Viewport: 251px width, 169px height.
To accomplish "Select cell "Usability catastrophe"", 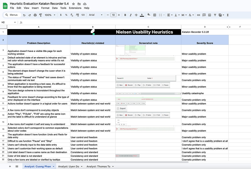I will [205, 92].
